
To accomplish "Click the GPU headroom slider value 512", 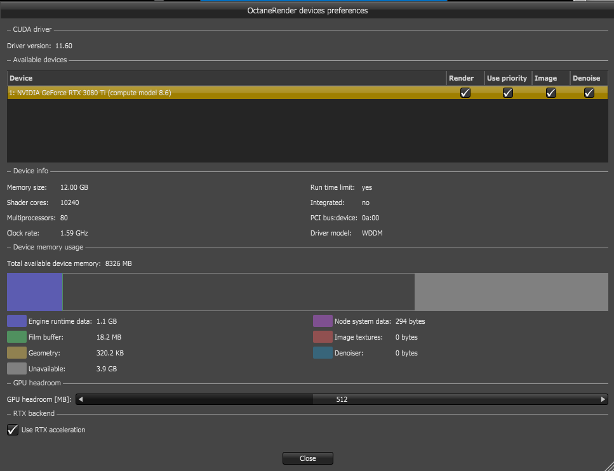I will coord(342,399).
